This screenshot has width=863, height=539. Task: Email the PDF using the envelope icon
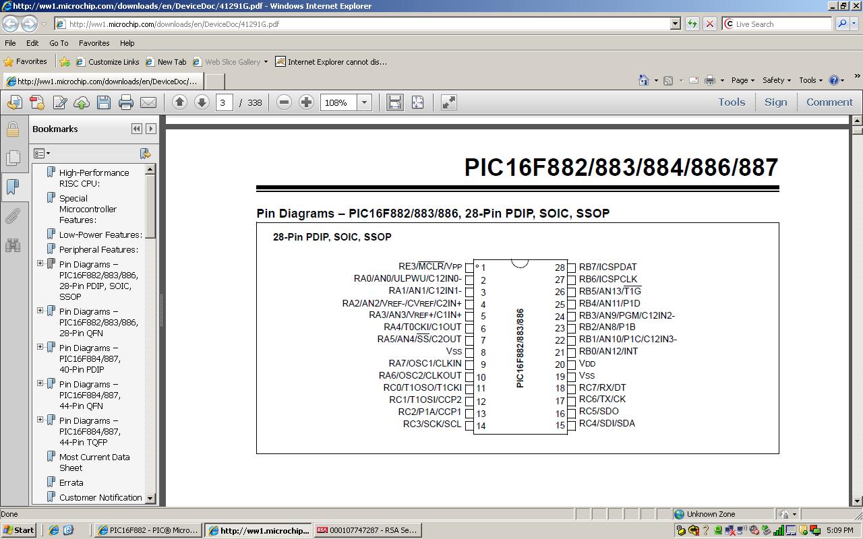coord(148,102)
